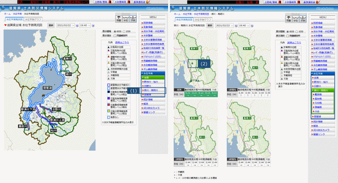Open the 2021/02/22 date dropdown on 滋賀県全域 page

pos(65,25)
